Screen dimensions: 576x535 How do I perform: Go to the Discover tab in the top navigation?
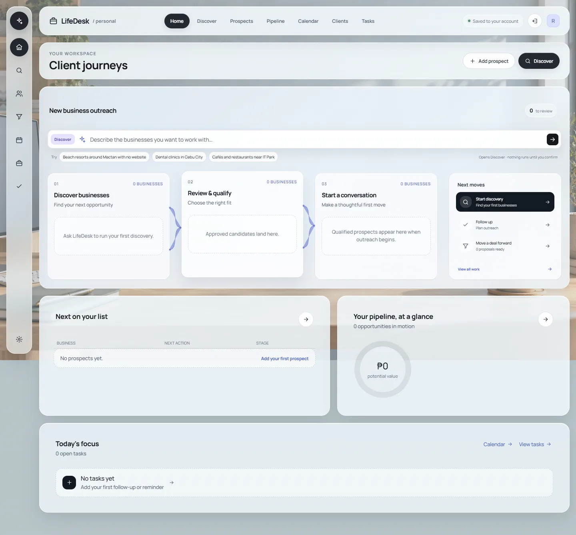207,21
